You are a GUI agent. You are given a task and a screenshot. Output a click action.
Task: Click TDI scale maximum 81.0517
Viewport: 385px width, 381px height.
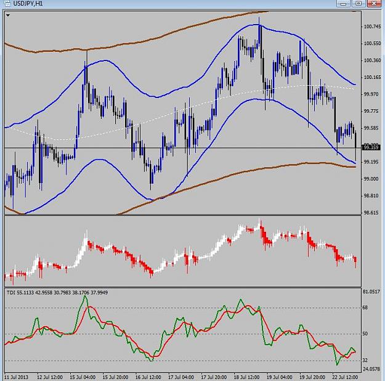(x=371, y=292)
